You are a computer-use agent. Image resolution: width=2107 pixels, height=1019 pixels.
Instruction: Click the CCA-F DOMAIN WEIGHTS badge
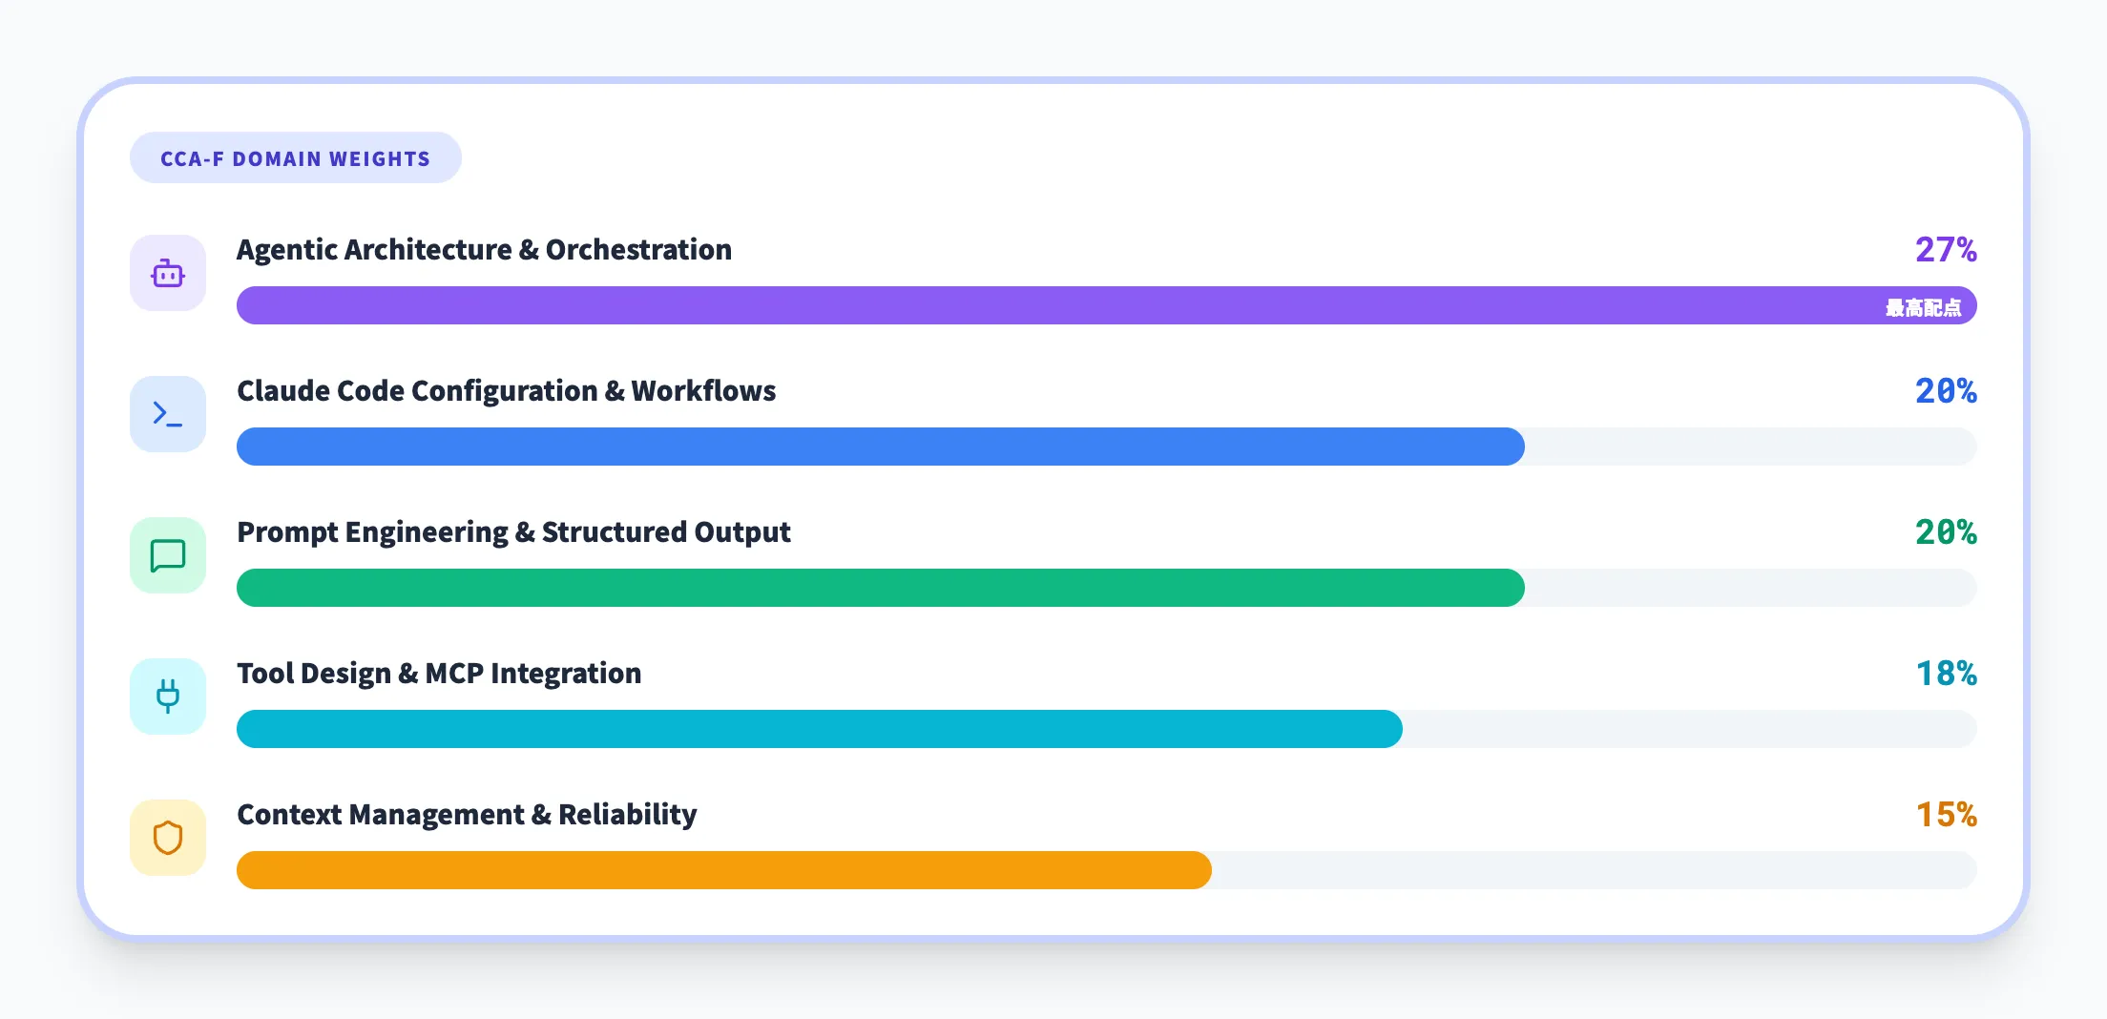coord(296,158)
